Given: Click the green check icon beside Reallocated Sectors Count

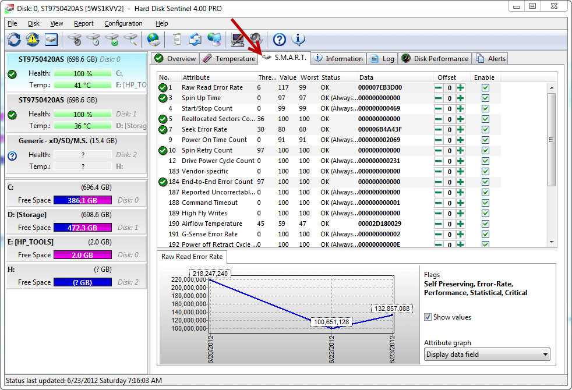Looking at the screenshot, I should (163, 119).
